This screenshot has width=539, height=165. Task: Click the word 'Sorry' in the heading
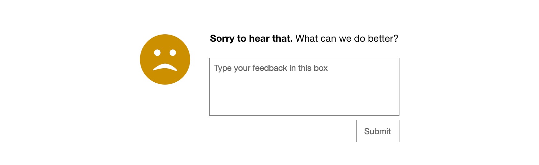(x=222, y=39)
